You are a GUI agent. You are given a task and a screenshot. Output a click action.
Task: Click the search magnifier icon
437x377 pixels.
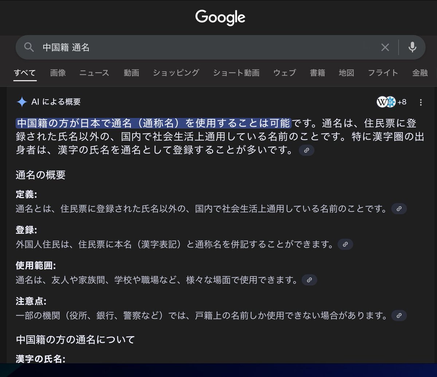[29, 47]
